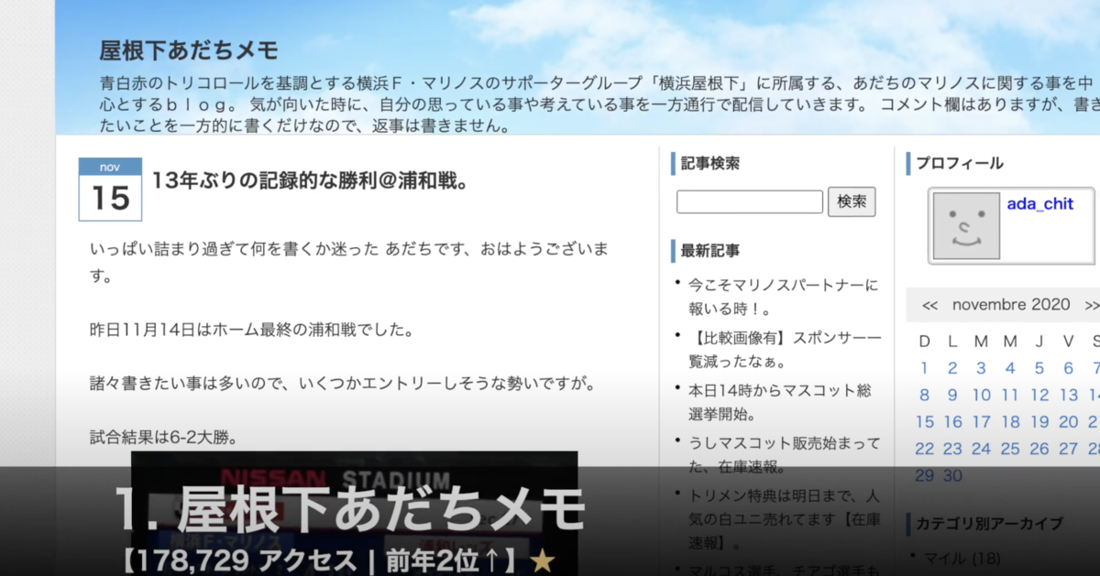Open recent article 今こそマリノスパートナーに報いる時！。
The image size is (1100, 576).
(x=783, y=297)
